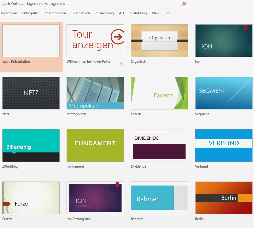Screen dimensions: 254x228
Task: Filter templates by Ausrichtung
Action: (x=104, y=13)
